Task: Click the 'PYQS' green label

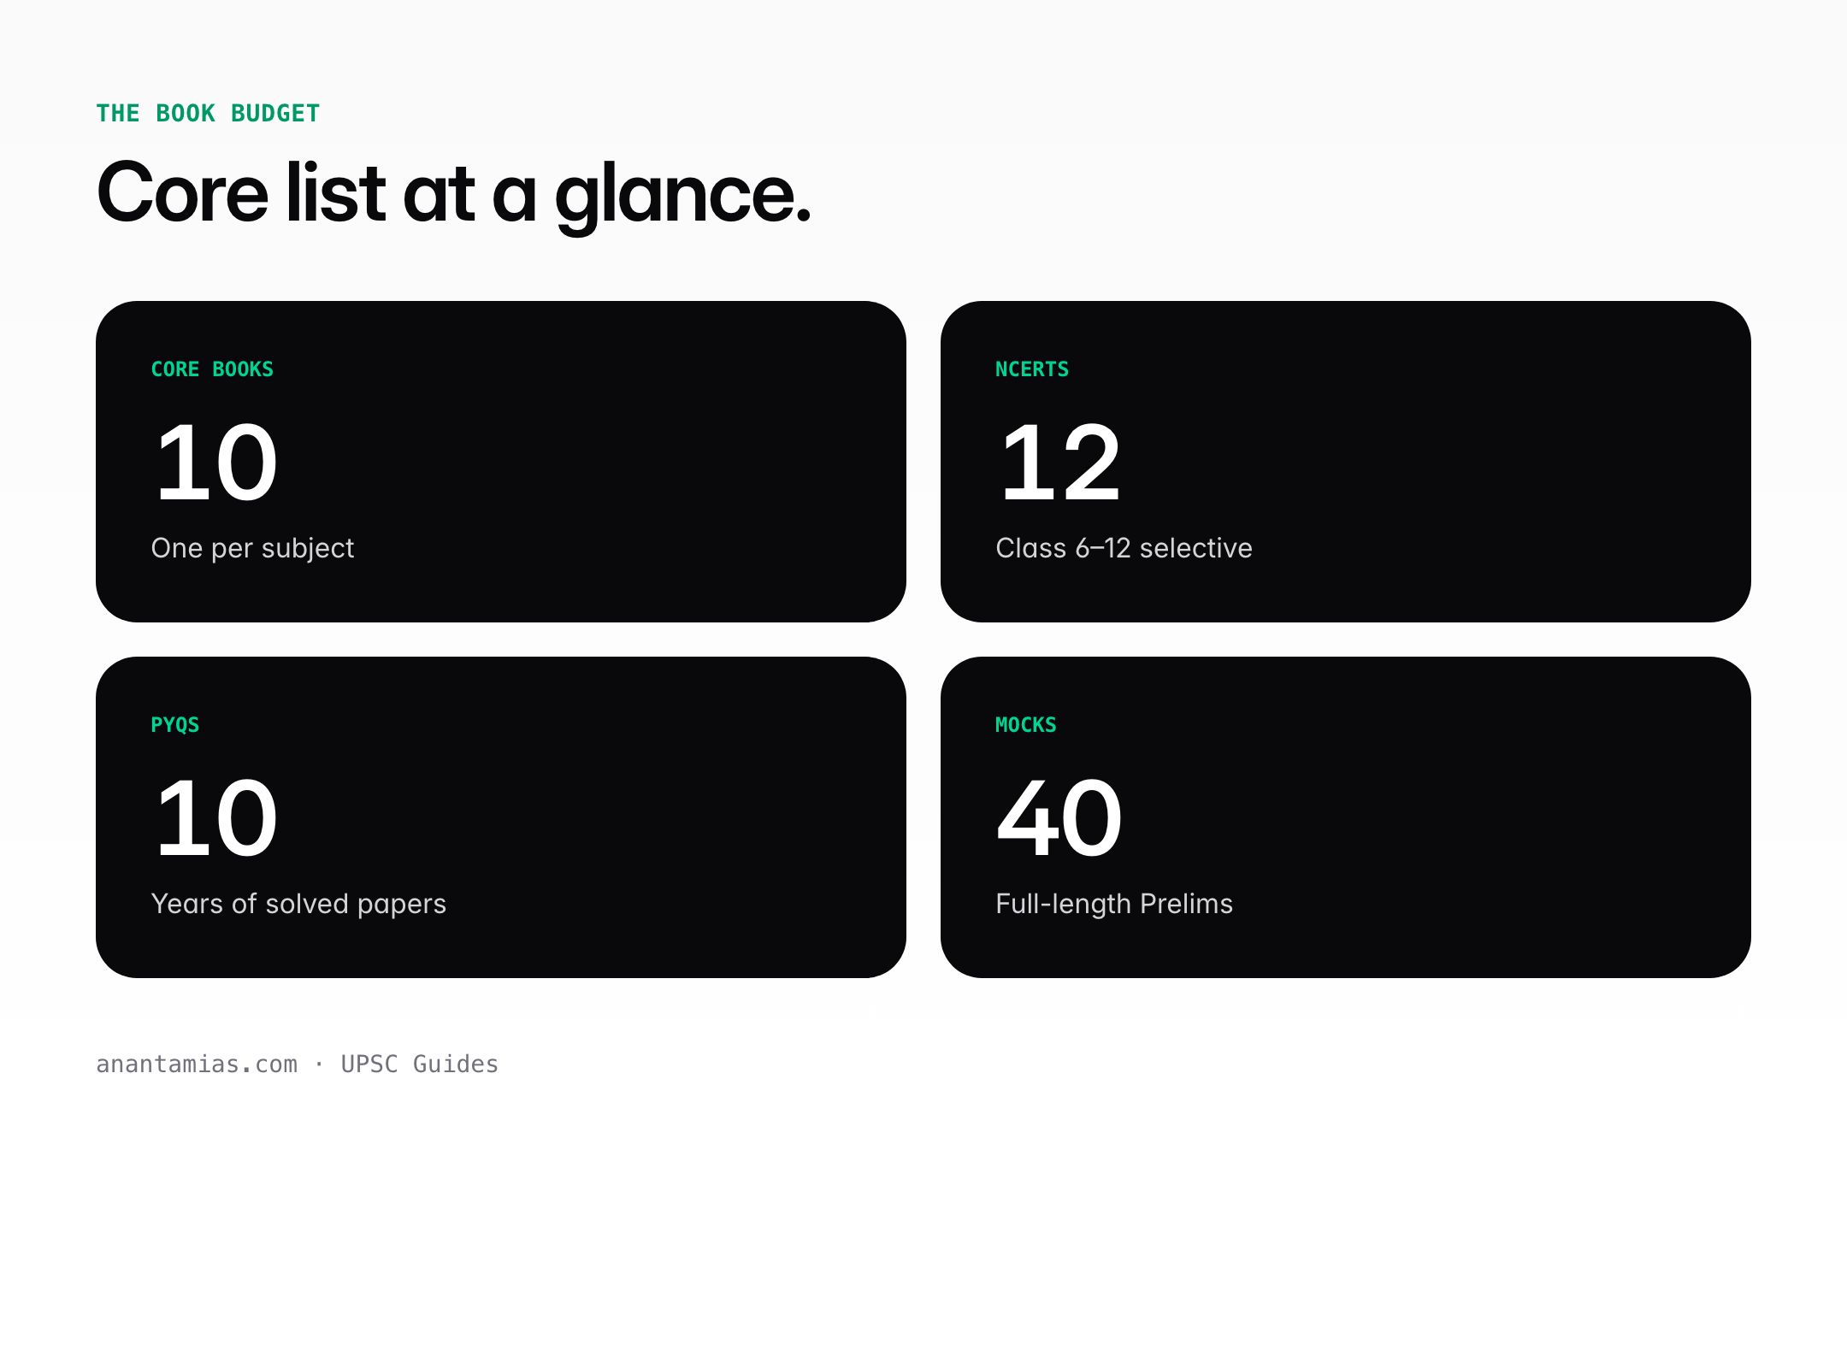Action: [x=175, y=725]
